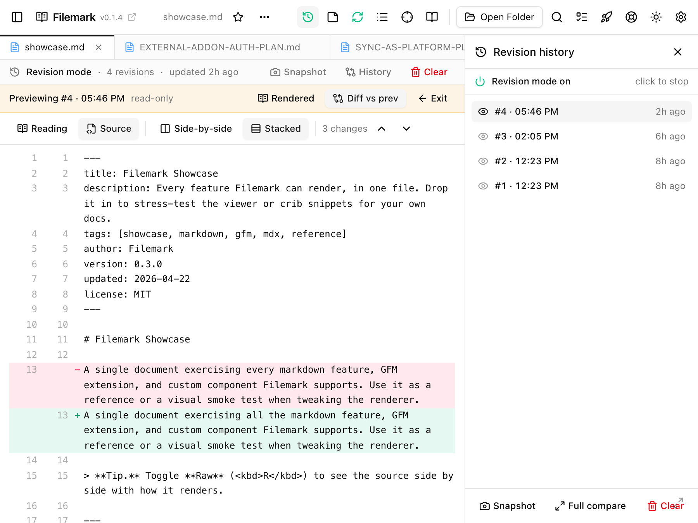Select Stacked diff layout
Viewport: 698px width, 523px height.
tap(276, 129)
